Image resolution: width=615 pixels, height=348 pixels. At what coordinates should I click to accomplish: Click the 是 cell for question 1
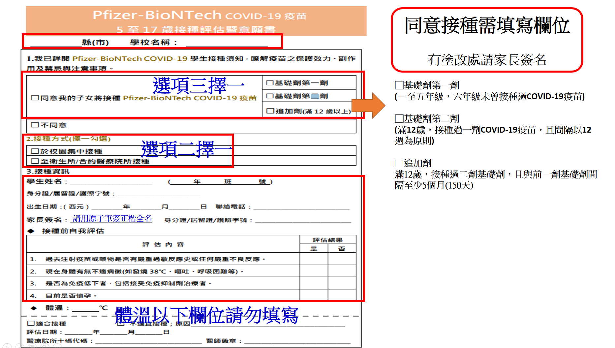coord(314,259)
